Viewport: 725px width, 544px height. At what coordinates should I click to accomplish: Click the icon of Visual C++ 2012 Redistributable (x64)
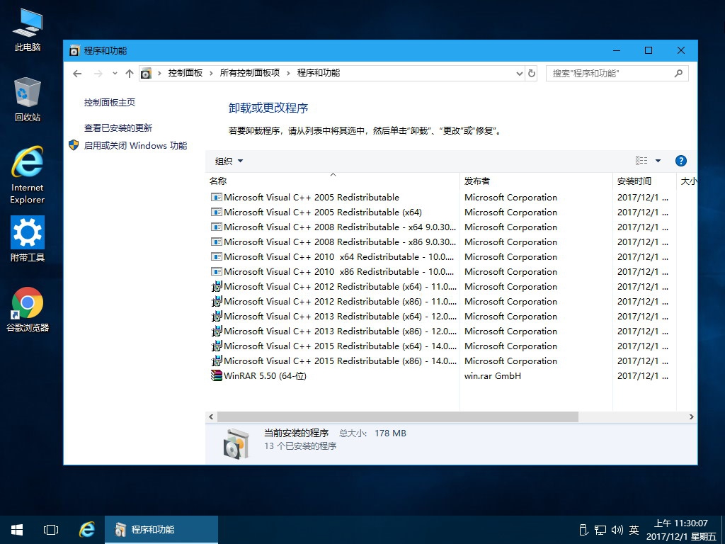(217, 286)
